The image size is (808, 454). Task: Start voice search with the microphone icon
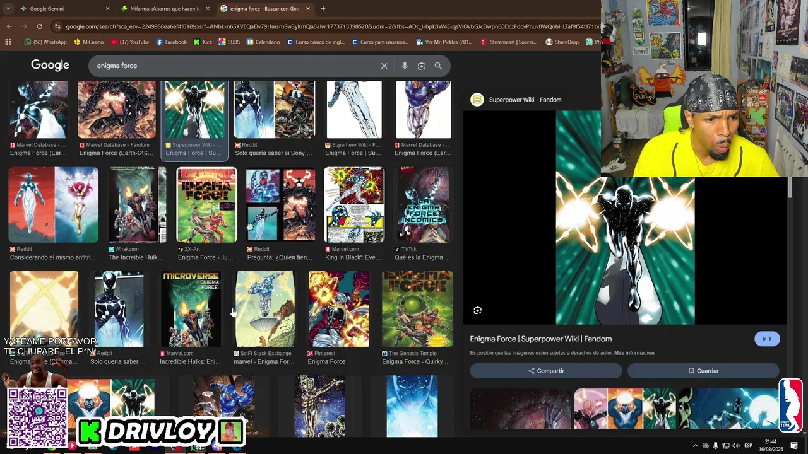tap(405, 66)
